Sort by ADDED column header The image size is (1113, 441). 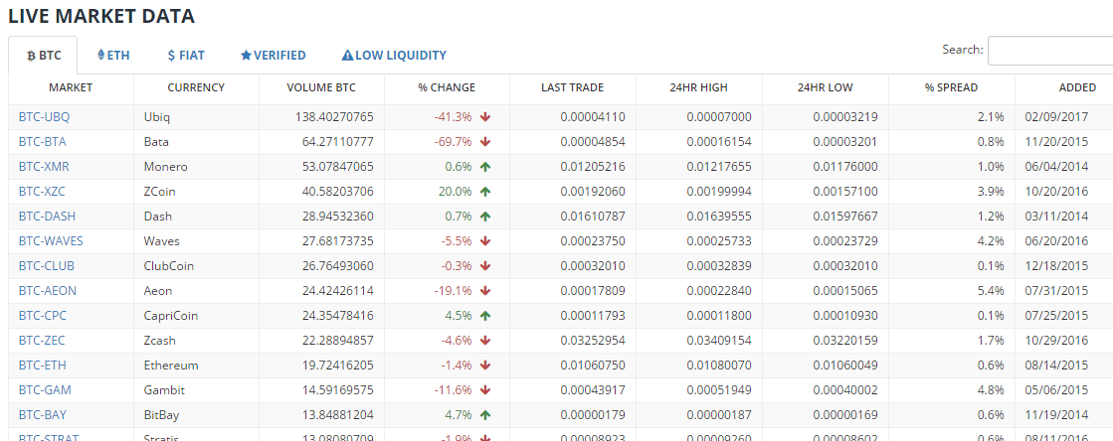coord(1064,88)
